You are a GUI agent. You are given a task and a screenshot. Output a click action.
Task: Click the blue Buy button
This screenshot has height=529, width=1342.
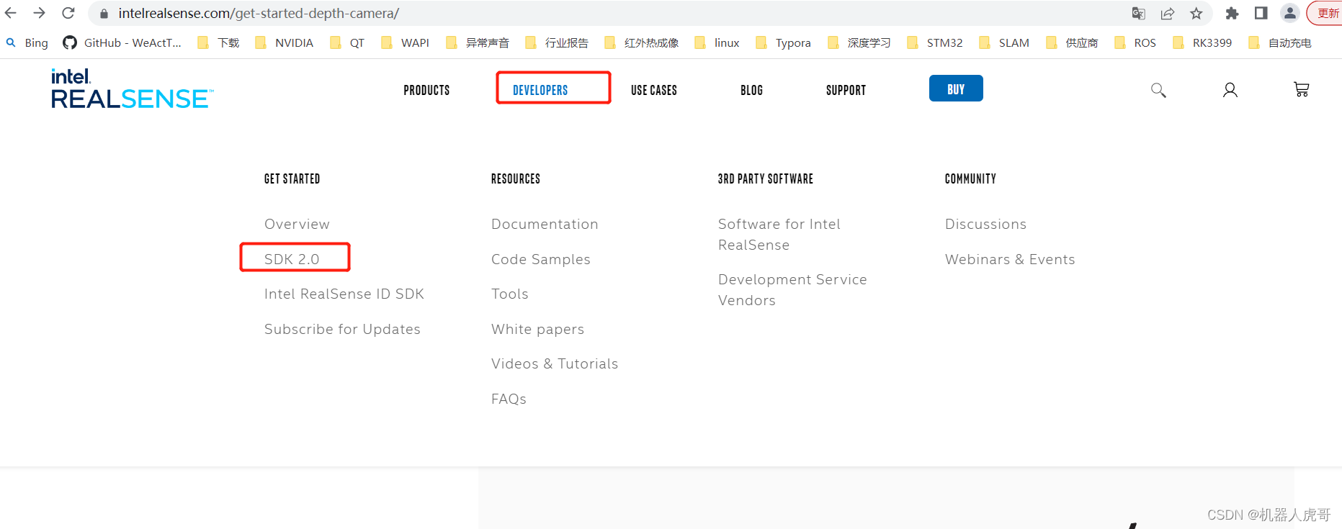click(956, 89)
